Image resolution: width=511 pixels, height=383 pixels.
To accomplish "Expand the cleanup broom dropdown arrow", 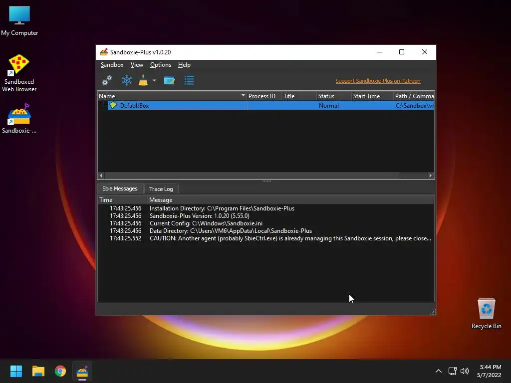I will coord(154,80).
